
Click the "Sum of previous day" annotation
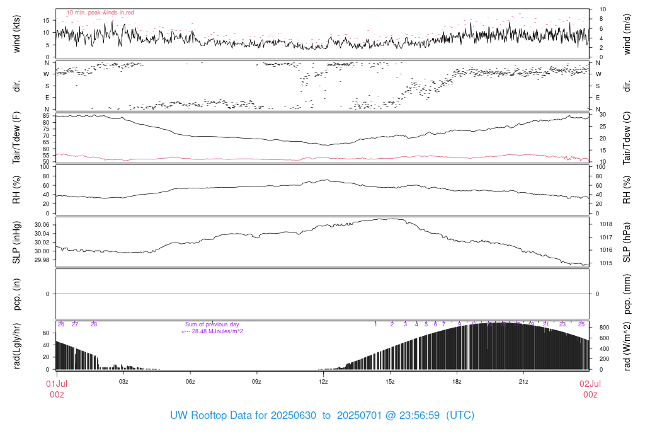click(212, 324)
